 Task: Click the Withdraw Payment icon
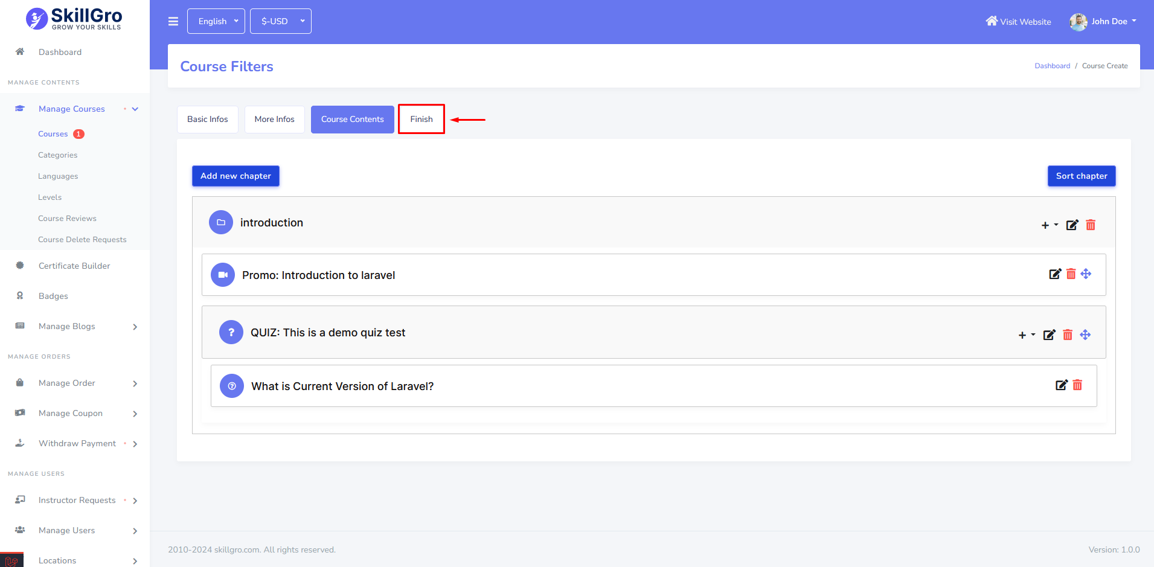pyautogui.click(x=20, y=443)
